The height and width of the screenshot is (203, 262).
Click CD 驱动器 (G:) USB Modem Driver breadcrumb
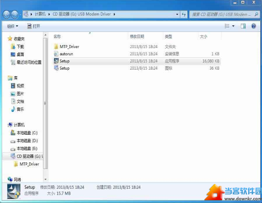(82, 14)
